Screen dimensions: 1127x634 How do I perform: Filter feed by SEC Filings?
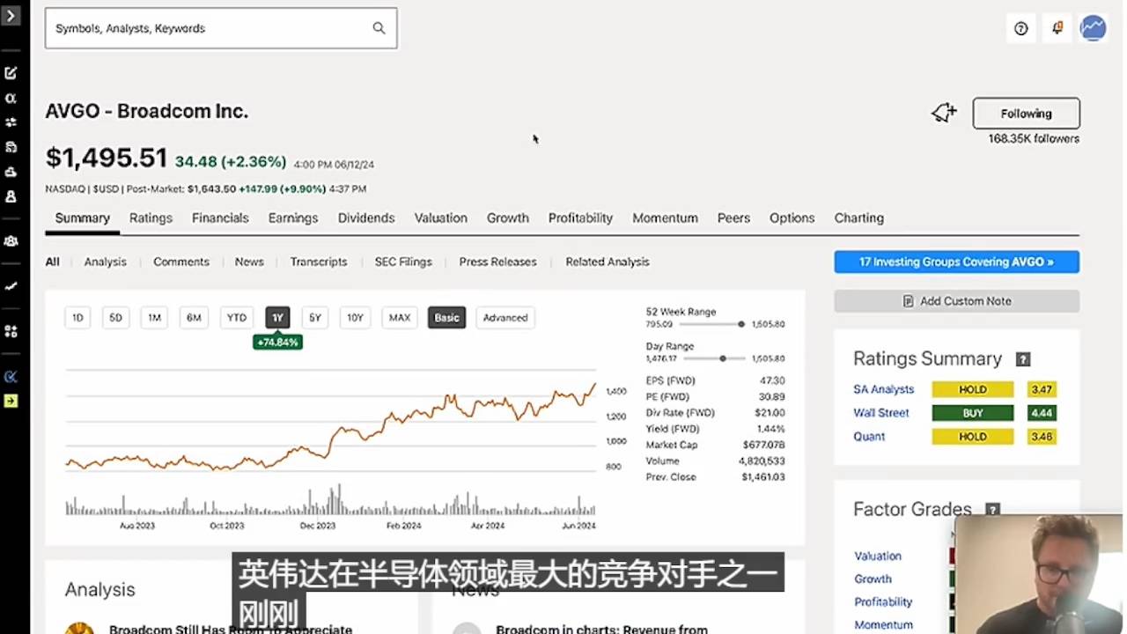point(403,262)
